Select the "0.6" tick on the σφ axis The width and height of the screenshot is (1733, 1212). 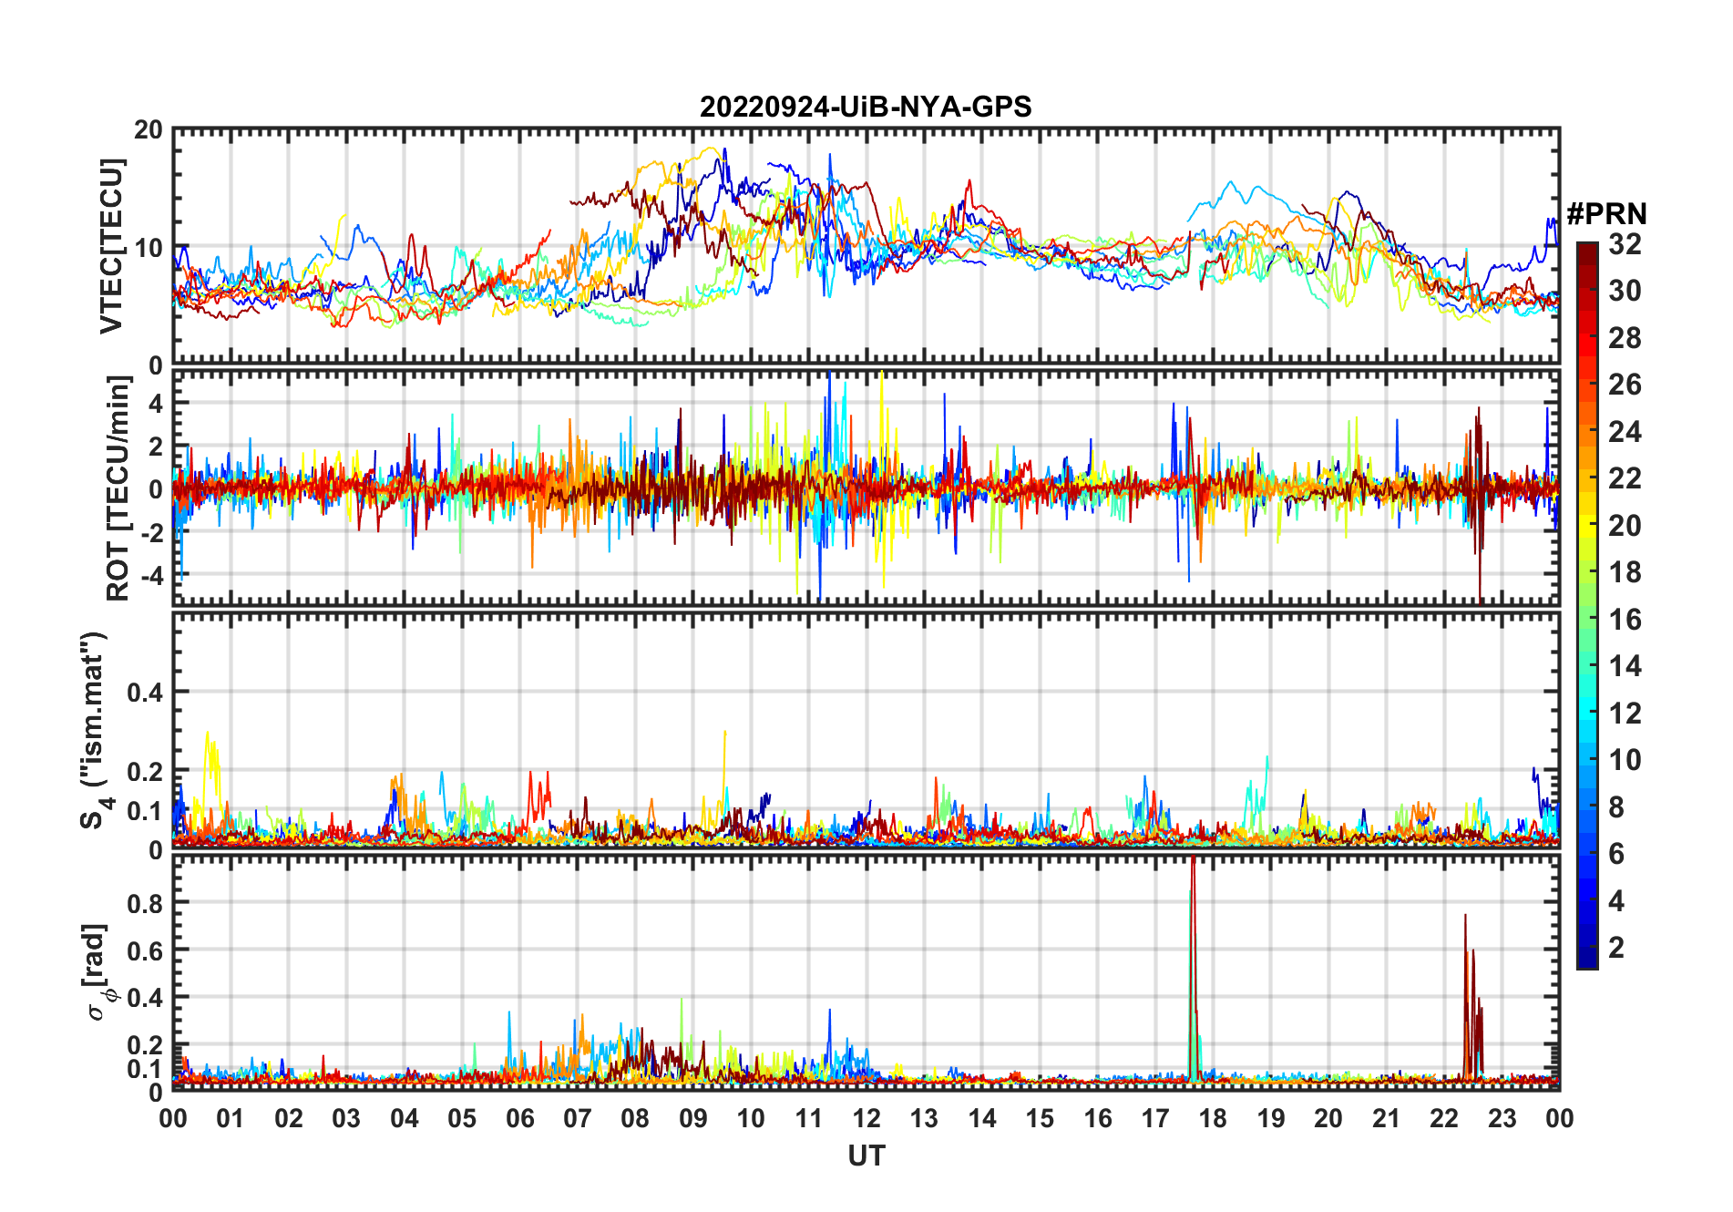pos(145,950)
